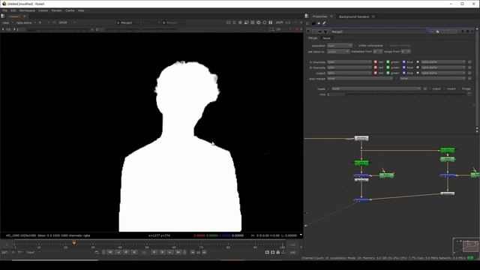
Task: Click the lock icon on timeline bar
Action: 278,252
